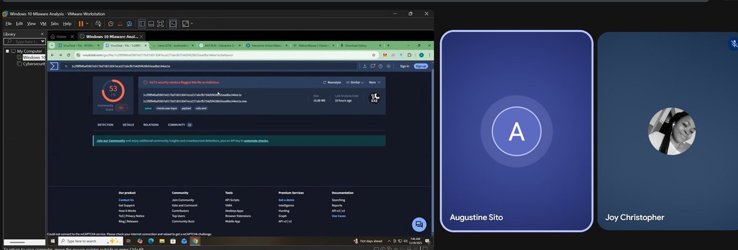This screenshot has width=738, height=250.
Task: Expand the More dropdown
Action: coord(375,82)
